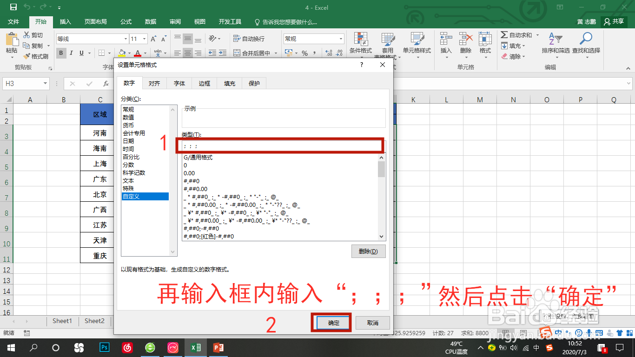Click the Find & Select icon
Image resolution: width=635 pixels, height=357 pixels.
[585, 39]
